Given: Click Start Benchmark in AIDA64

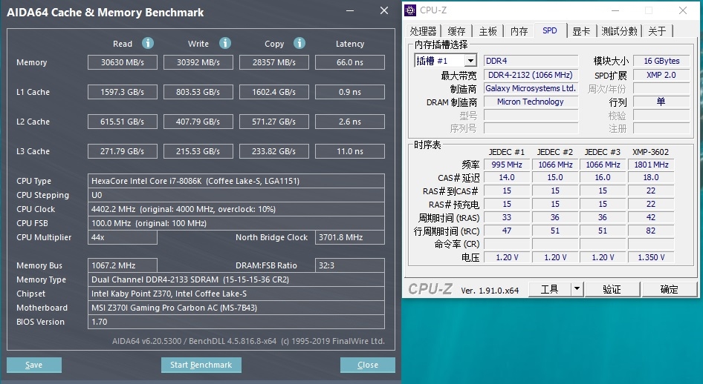Looking at the screenshot, I should [201, 365].
